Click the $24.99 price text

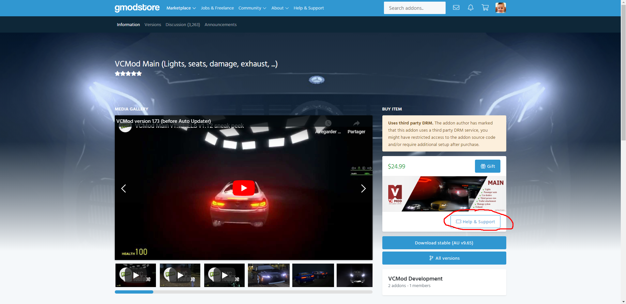coord(396,166)
